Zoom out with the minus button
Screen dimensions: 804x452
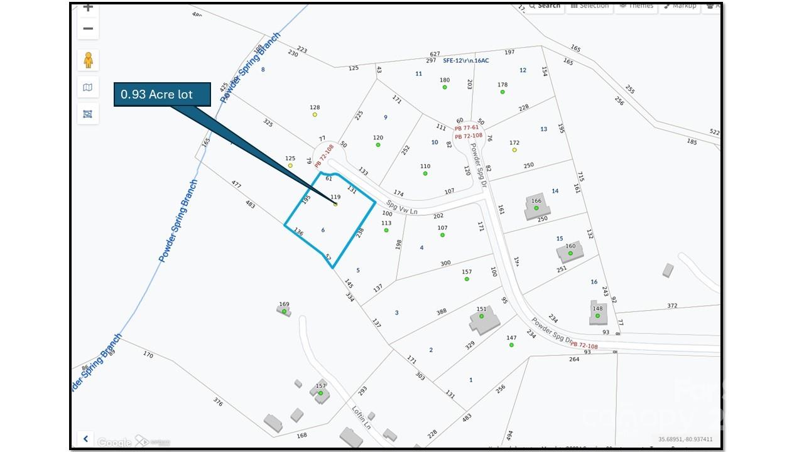click(x=88, y=29)
